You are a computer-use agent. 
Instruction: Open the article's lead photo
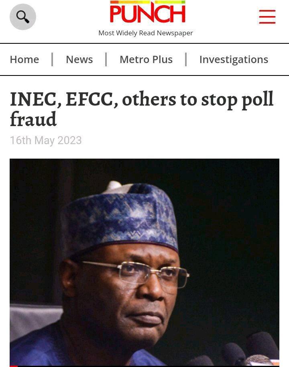pos(144,262)
